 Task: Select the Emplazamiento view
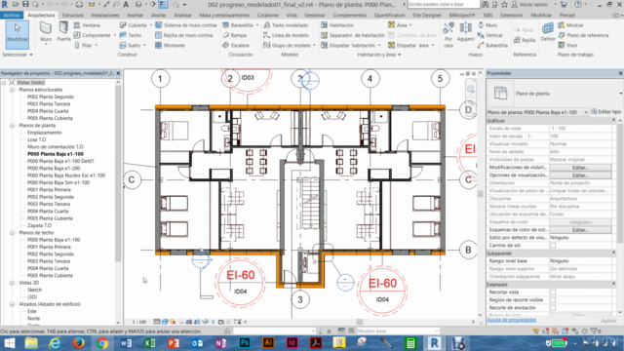point(45,133)
